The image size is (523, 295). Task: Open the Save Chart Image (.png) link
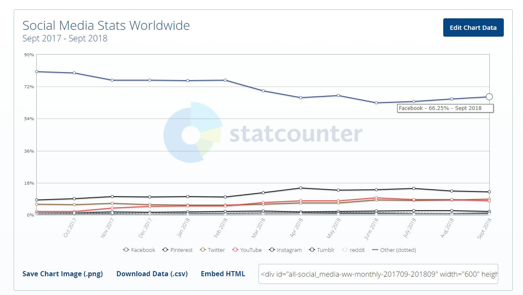pyautogui.click(x=63, y=274)
